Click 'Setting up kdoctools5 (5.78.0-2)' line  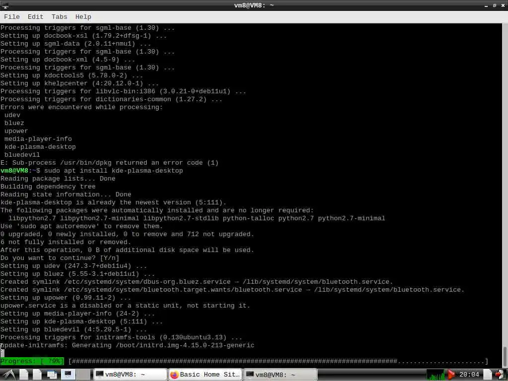click(x=71, y=75)
